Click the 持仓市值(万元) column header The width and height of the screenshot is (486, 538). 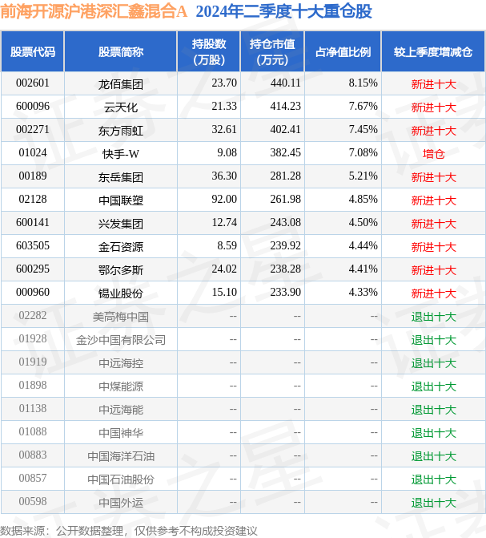click(272, 52)
